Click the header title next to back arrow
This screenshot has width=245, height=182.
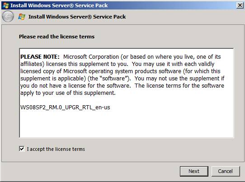tap(77, 17)
